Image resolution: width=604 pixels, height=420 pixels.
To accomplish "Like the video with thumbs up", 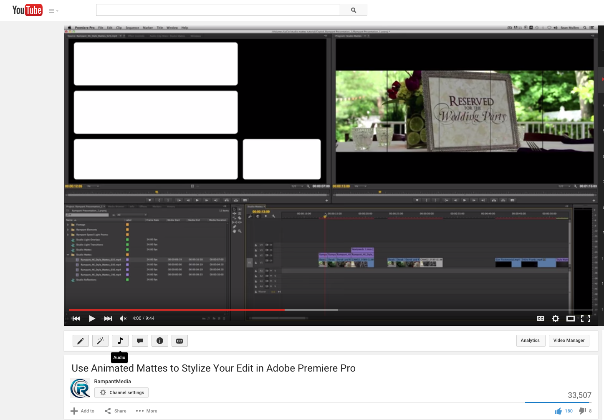I will click(564, 411).
